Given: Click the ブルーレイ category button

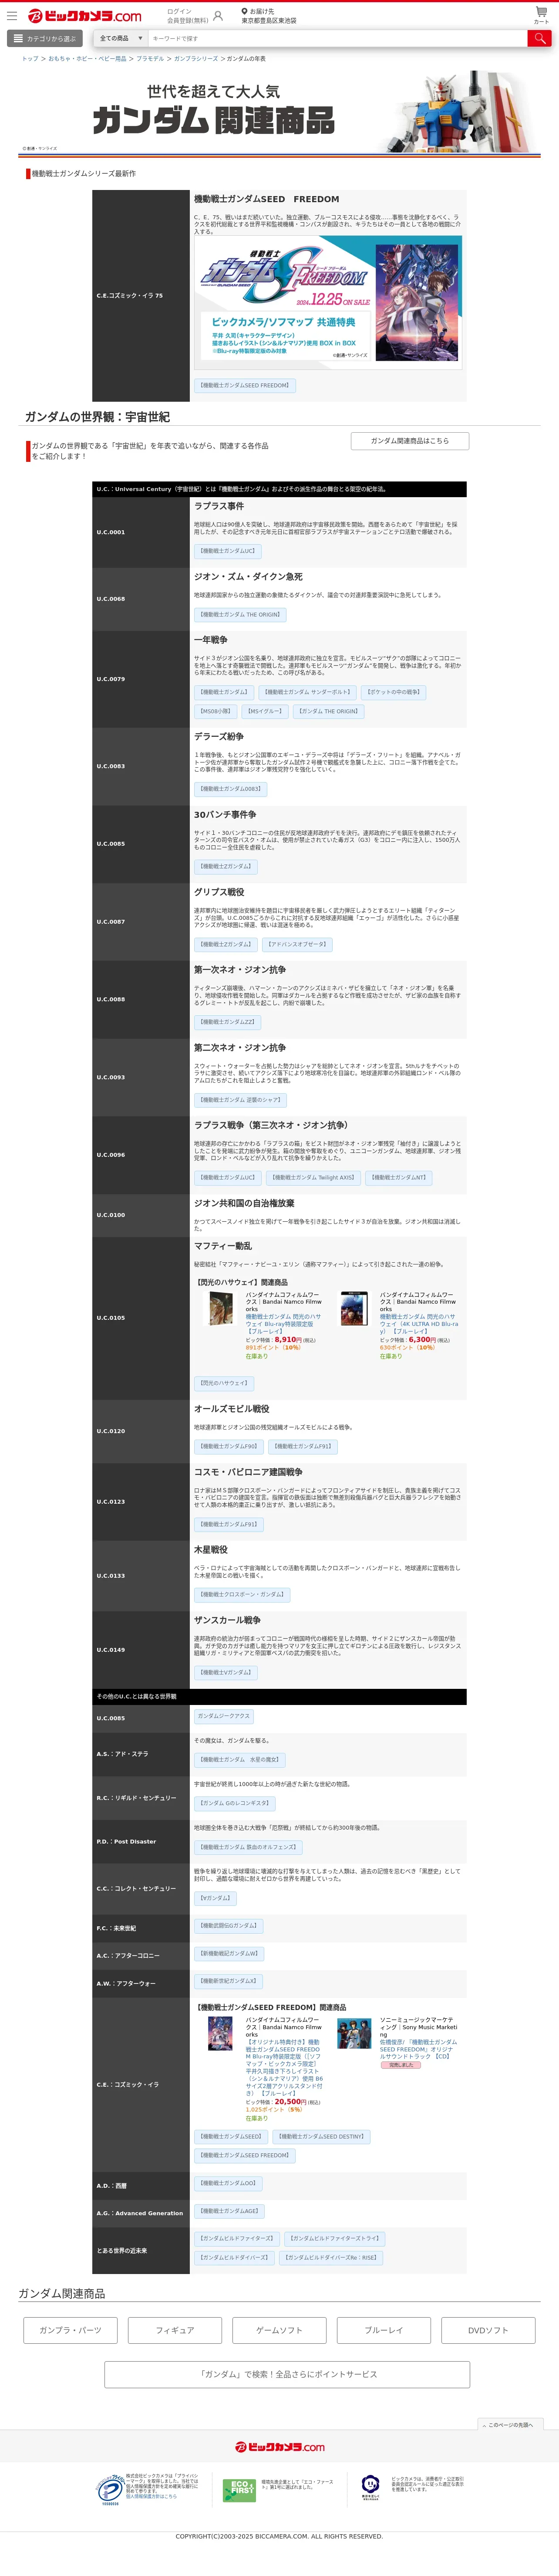Looking at the screenshot, I should pos(383,2330).
